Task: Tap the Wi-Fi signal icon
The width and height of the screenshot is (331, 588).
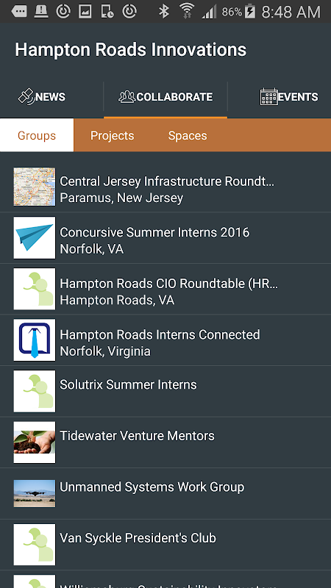Action: click(186, 11)
